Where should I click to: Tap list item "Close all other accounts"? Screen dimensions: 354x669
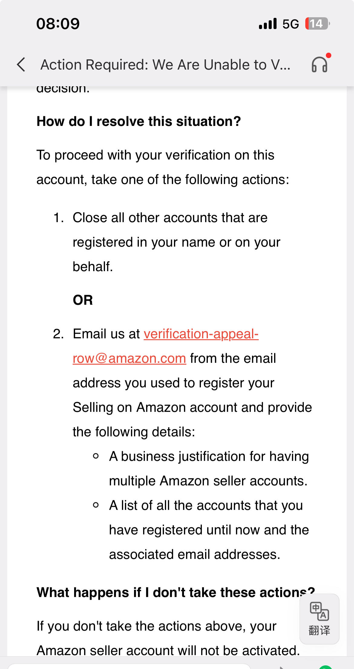(177, 242)
